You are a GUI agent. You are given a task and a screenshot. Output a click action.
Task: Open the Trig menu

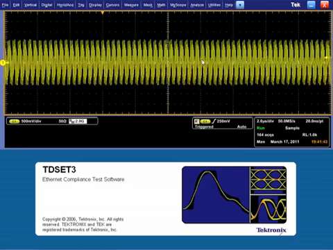point(81,5)
